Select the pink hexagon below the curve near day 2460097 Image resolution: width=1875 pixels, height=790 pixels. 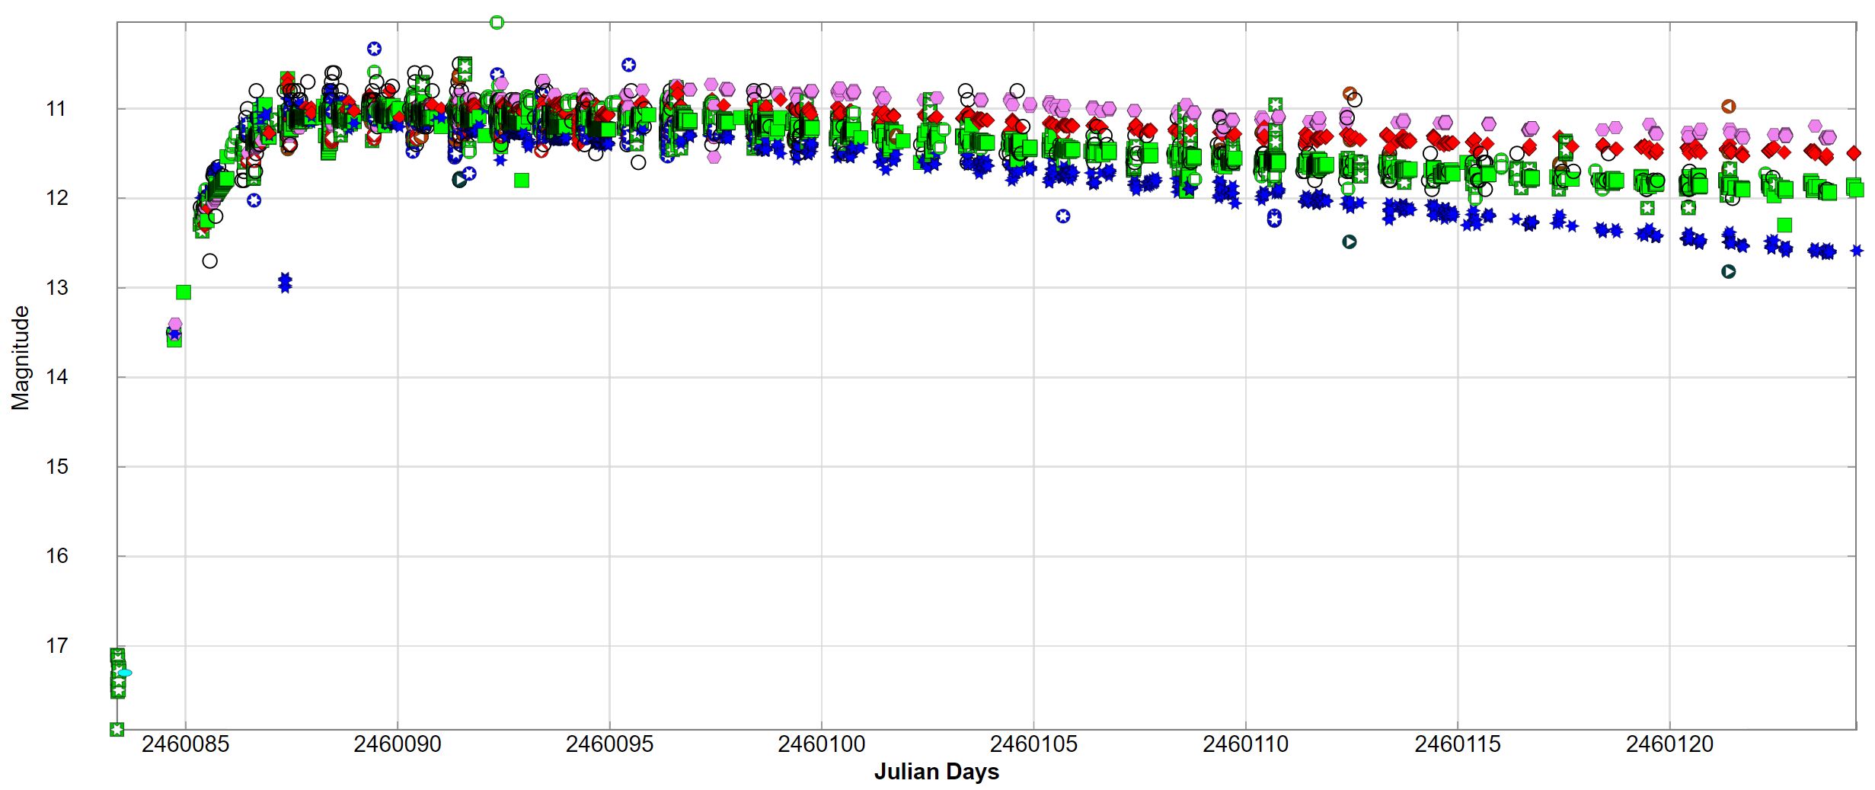[714, 157]
